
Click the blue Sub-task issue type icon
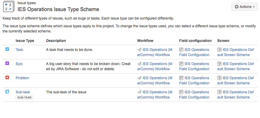pyautogui.click(x=7, y=91)
